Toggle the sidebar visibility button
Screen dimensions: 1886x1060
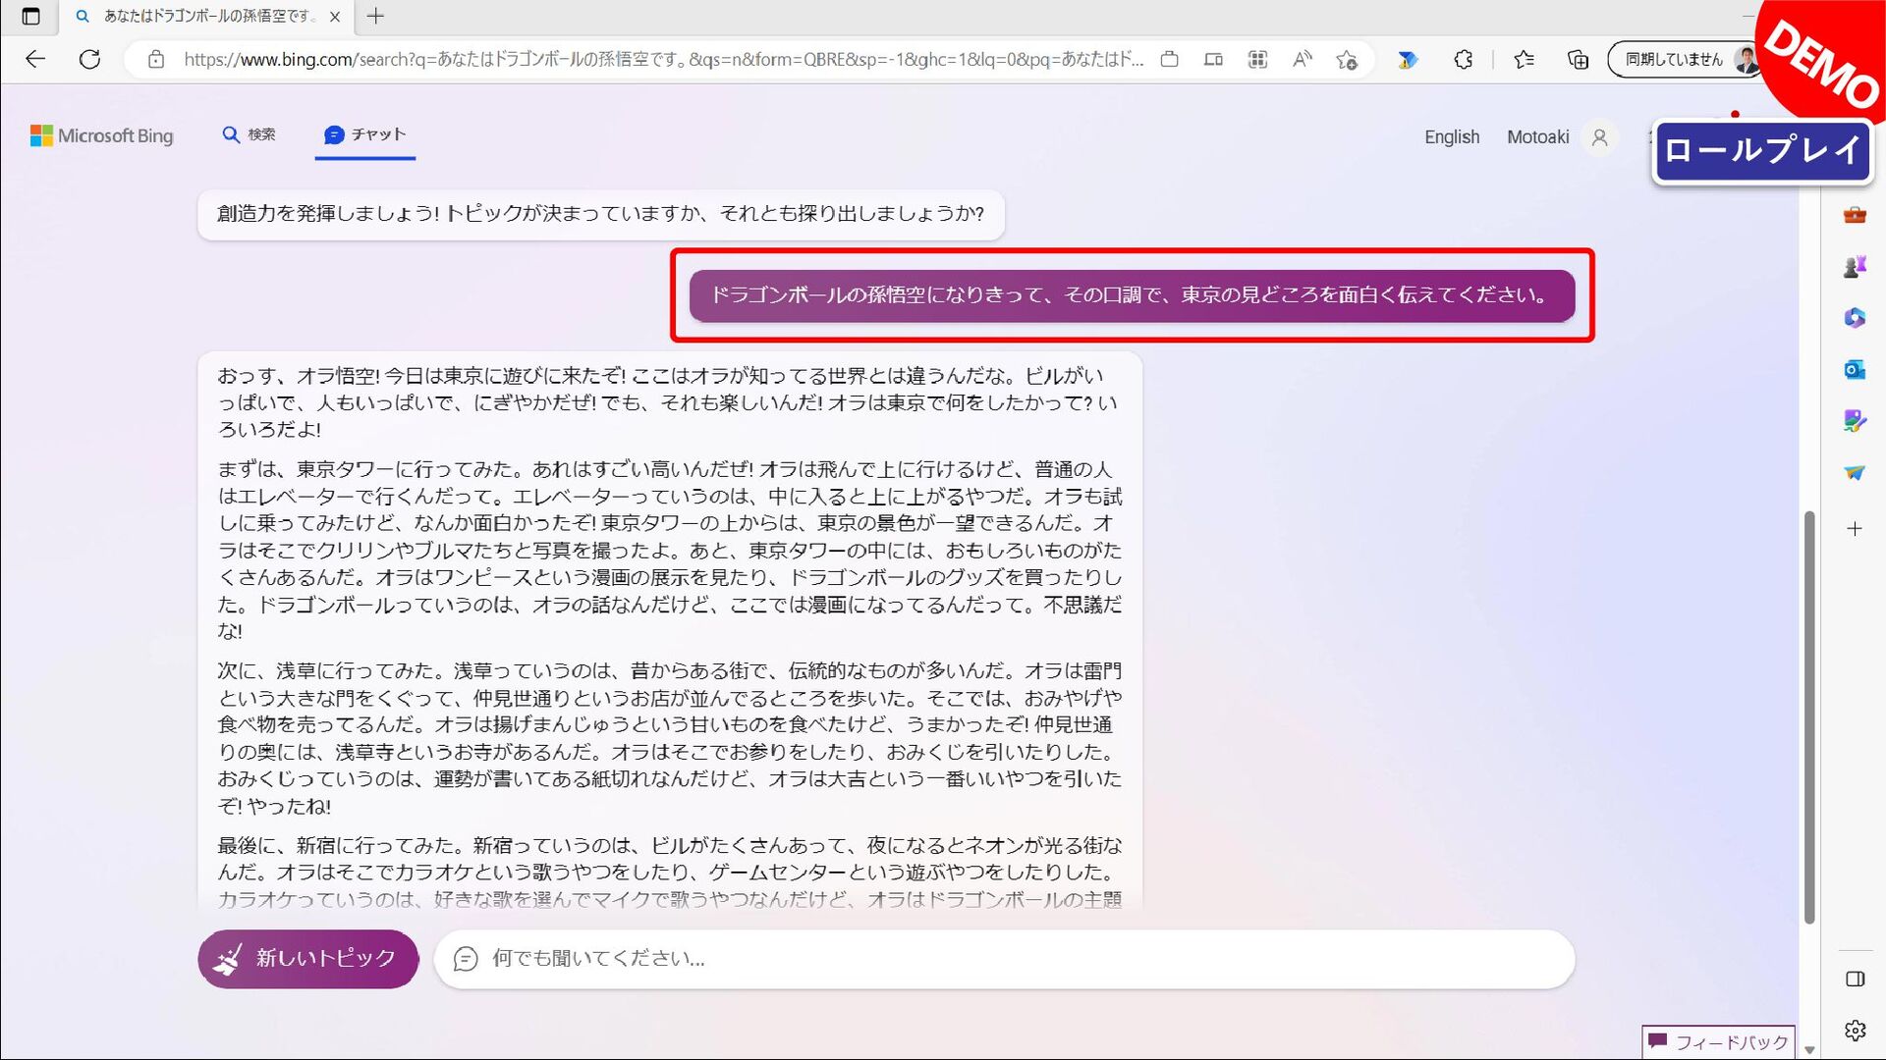click(1855, 979)
